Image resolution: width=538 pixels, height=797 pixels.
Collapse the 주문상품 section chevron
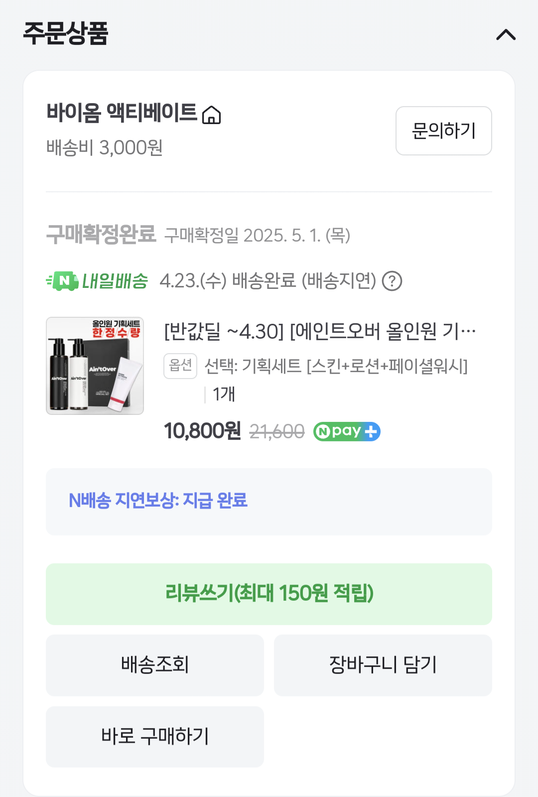tap(506, 35)
